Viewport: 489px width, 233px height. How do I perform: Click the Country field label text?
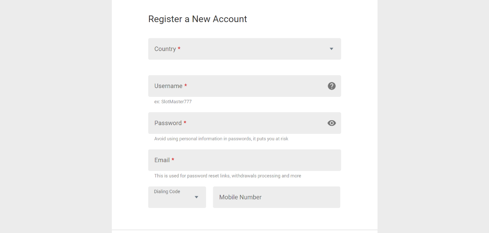[x=165, y=49]
